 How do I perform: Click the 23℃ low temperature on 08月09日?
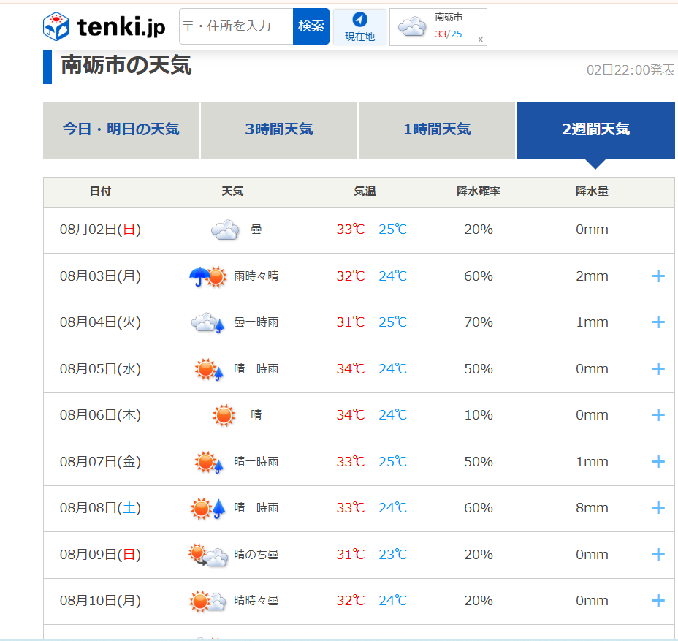(x=392, y=555)
